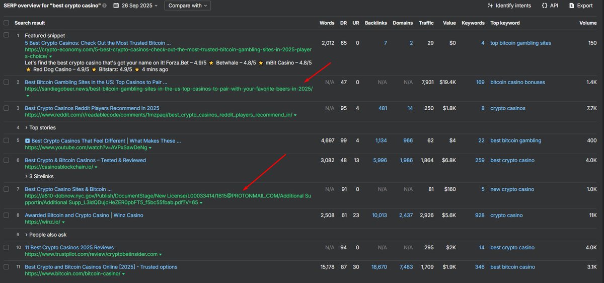Click domains count 2,437 for winz.io
This screenshot has height=283, width=604.
click(x=406, y=216)
